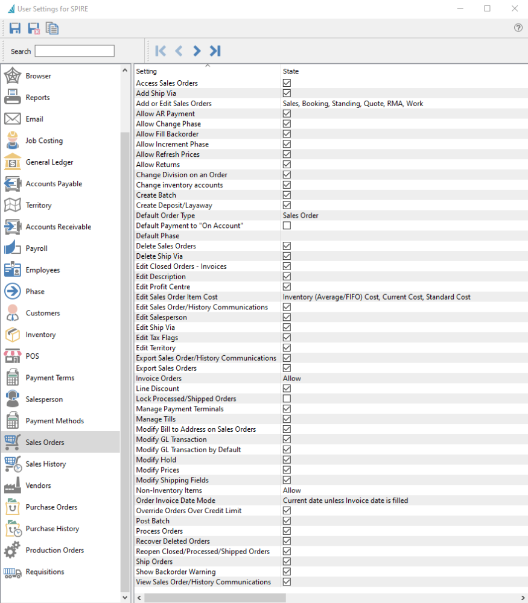This screenshot has height=603, width=528.
Task: Open Default Order Type value Sales Order
Action: point(301,215)
